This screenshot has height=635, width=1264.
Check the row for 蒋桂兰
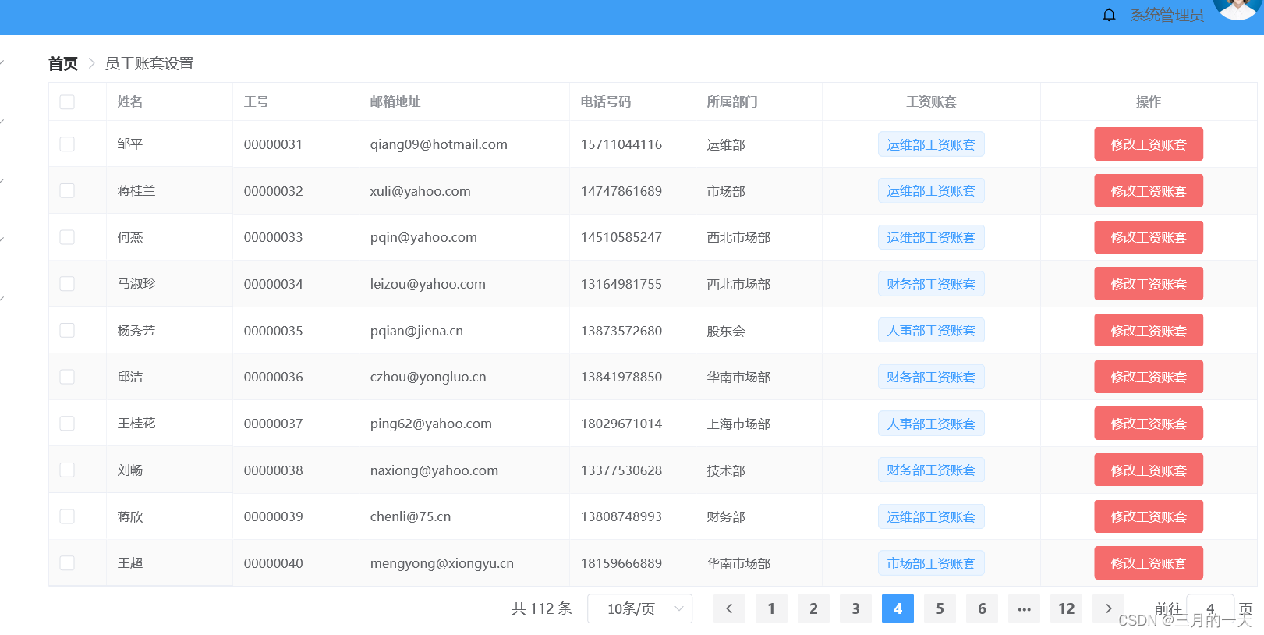[x=67, y=190]
